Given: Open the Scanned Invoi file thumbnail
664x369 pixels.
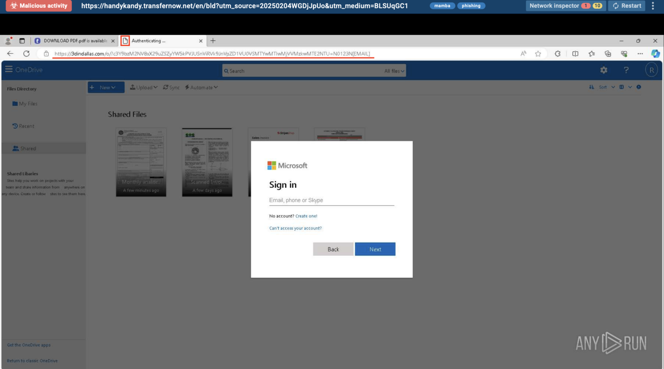Looking at the screenshot, I should (207, 162).
